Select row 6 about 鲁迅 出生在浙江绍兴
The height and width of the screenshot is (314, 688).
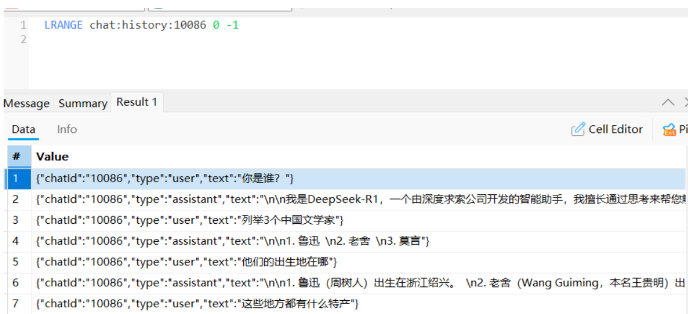coord(358,283)
